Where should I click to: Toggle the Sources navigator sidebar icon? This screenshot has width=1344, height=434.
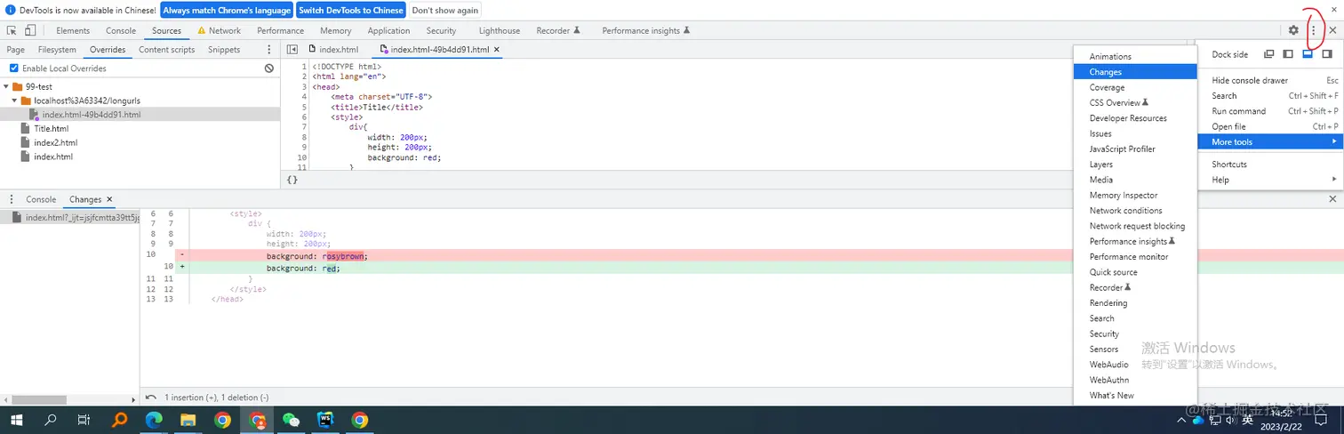(x=292, y=50)
